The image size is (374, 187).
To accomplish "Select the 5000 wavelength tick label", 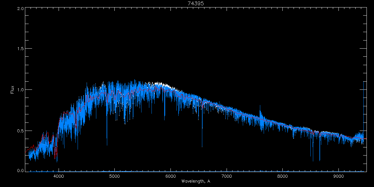I will 114,176.
